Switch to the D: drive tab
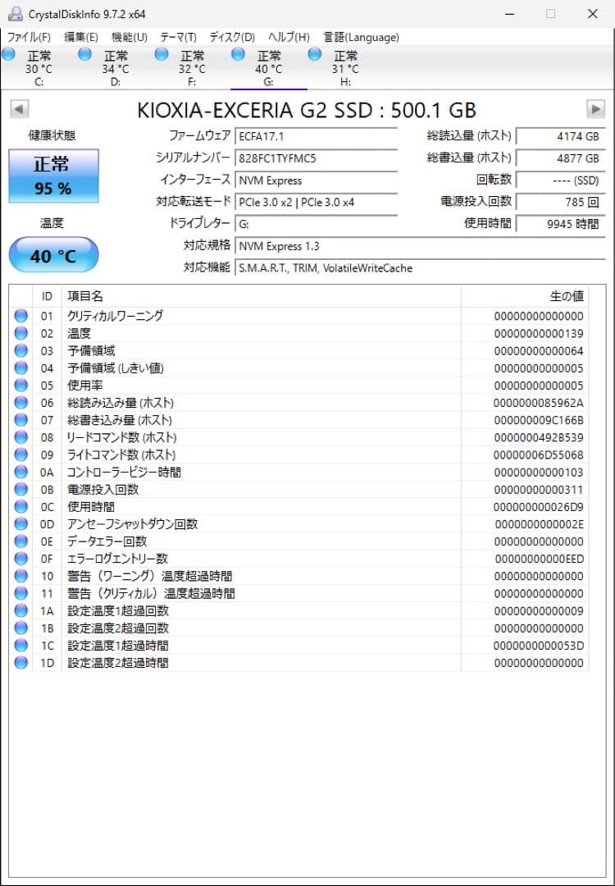This screenshot has width=615, height=886. click(115, 68)
